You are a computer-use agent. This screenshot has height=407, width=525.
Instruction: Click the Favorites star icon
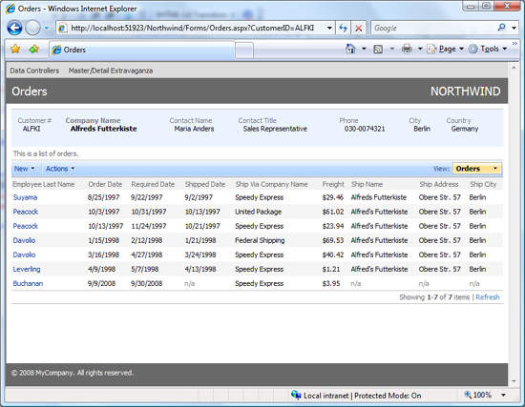point(15,50)
